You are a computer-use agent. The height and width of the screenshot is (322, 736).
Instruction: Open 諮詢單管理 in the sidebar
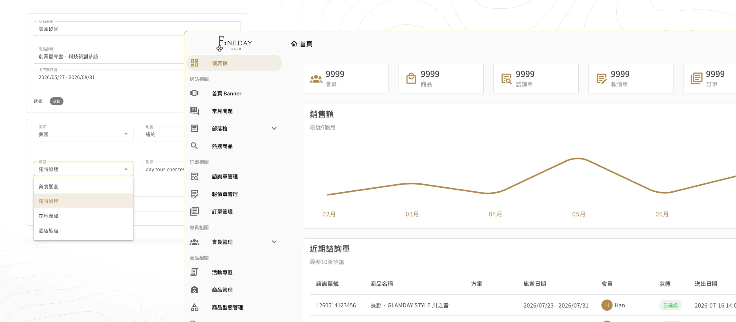(x=234, y=177)
